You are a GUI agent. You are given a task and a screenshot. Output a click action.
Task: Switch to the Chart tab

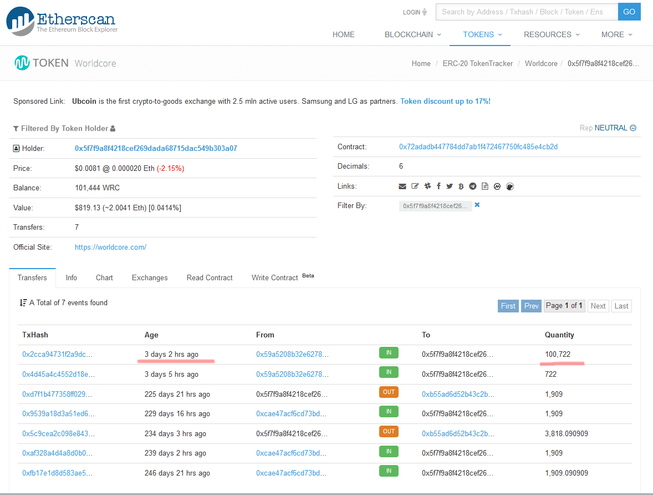tap(104, 277)
